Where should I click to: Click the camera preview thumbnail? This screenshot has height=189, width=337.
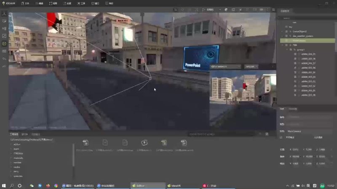[x=243, y=100]
